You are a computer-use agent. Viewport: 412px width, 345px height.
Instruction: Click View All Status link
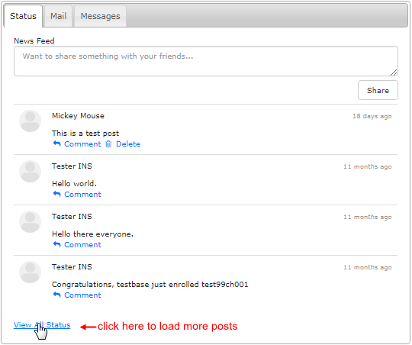point(42,325)
